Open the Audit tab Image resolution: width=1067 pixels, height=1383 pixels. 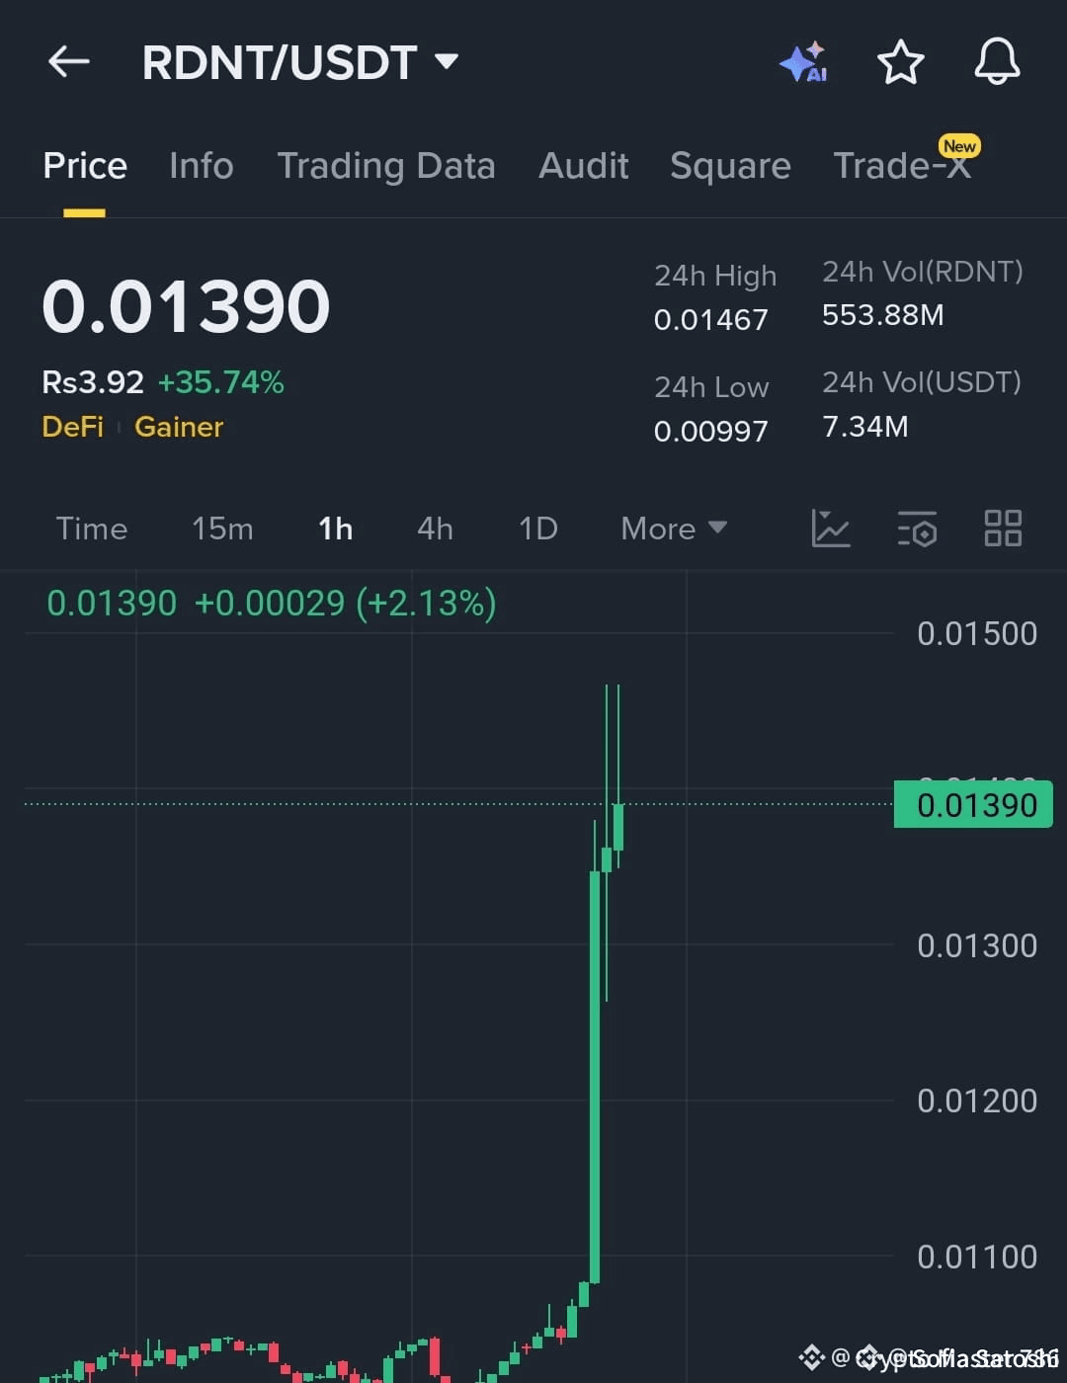[584, 166]
